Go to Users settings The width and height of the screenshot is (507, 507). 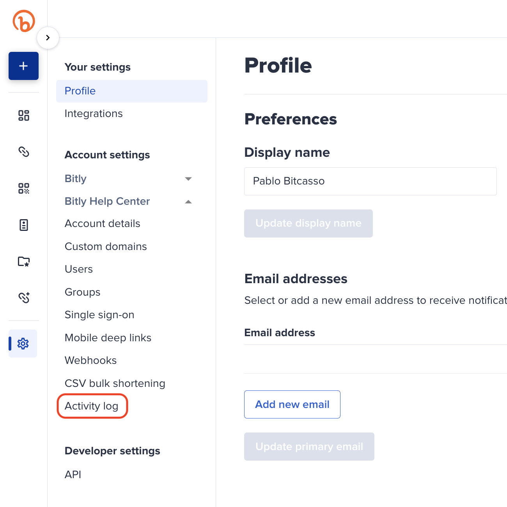pyautogui.click(x=79, y=269)
